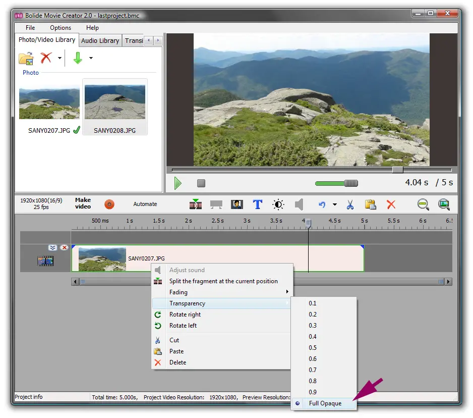This screenshot has height=418, width=473.
Task: Click the red record Make video button
Action: 109,204
